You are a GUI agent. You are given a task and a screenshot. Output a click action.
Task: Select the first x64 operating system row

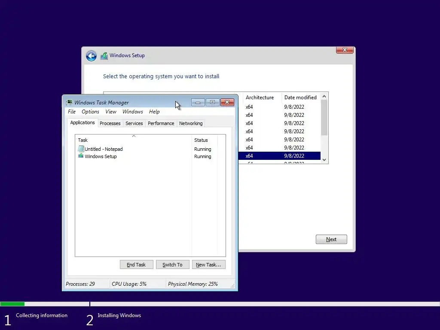(x=279, y=107)
